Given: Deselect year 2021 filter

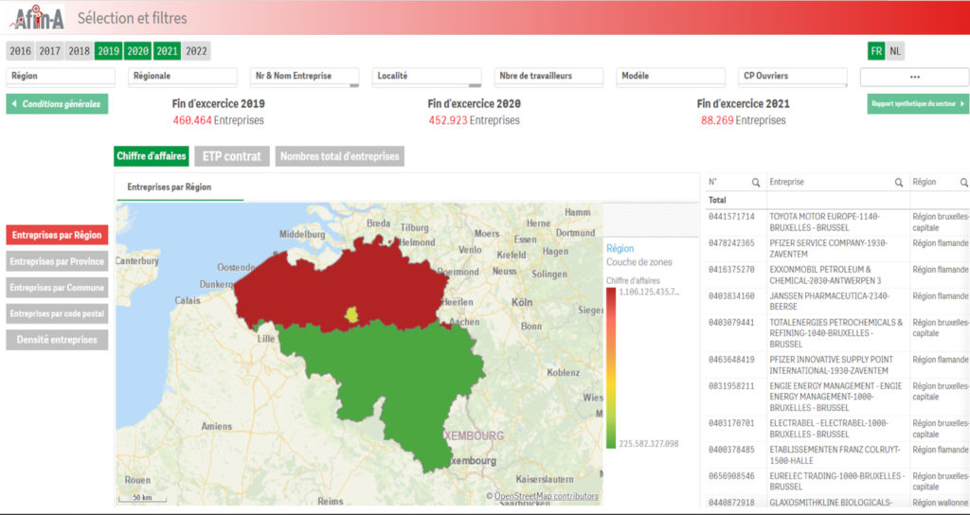Looking at the screenshot, I should tap(167, 51).
